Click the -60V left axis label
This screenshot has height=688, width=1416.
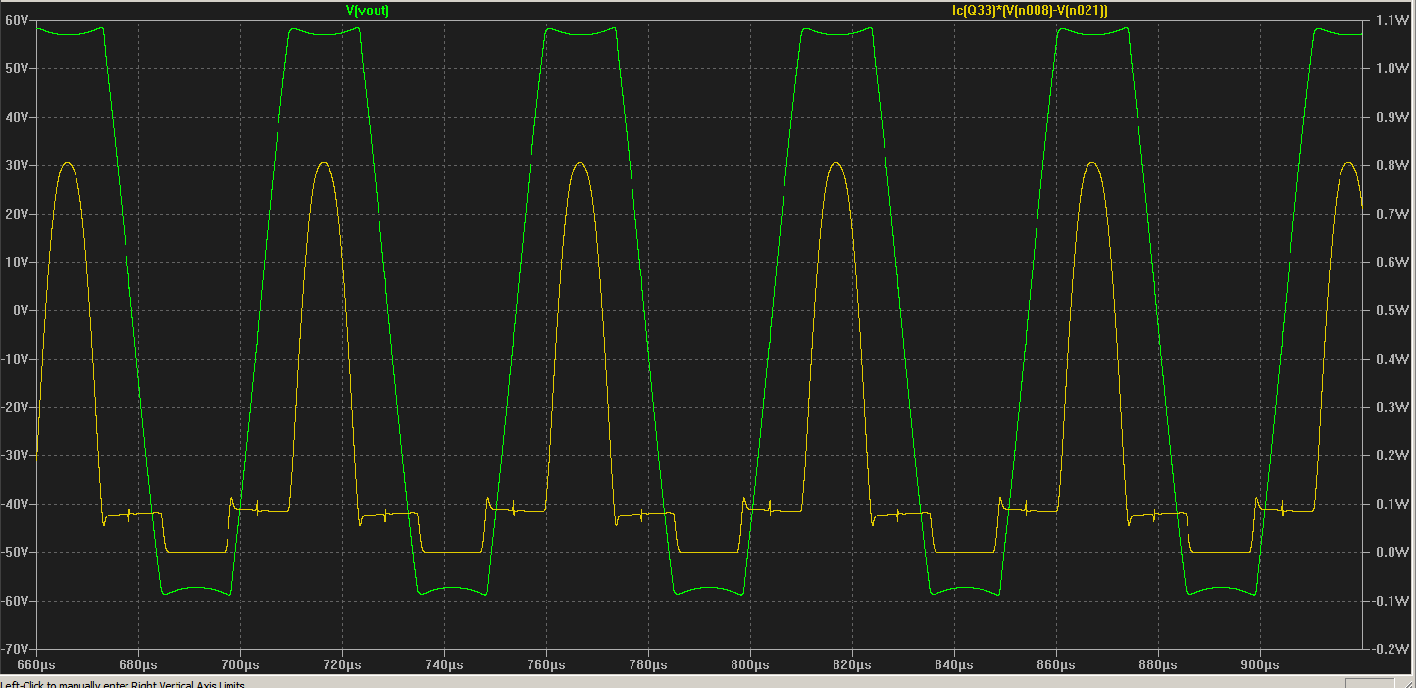pos(18,601)
